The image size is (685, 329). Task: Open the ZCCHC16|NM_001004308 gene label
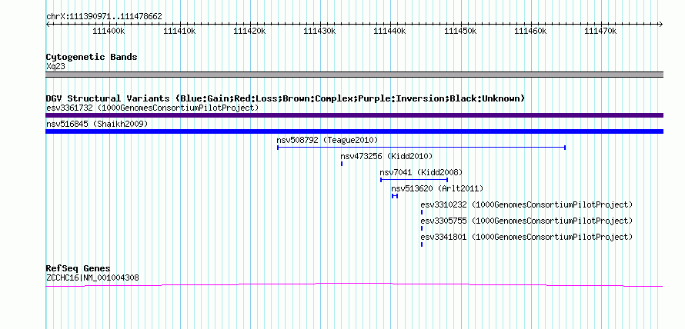[92, 277]
